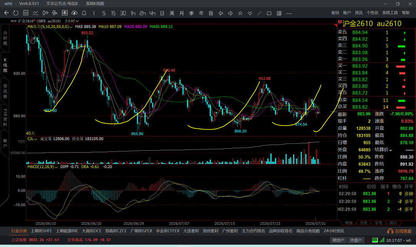Image resolution: width=416 pixels, height=247 pixels.
Task: Select the draw line tool icon
Action: [260, 13]
